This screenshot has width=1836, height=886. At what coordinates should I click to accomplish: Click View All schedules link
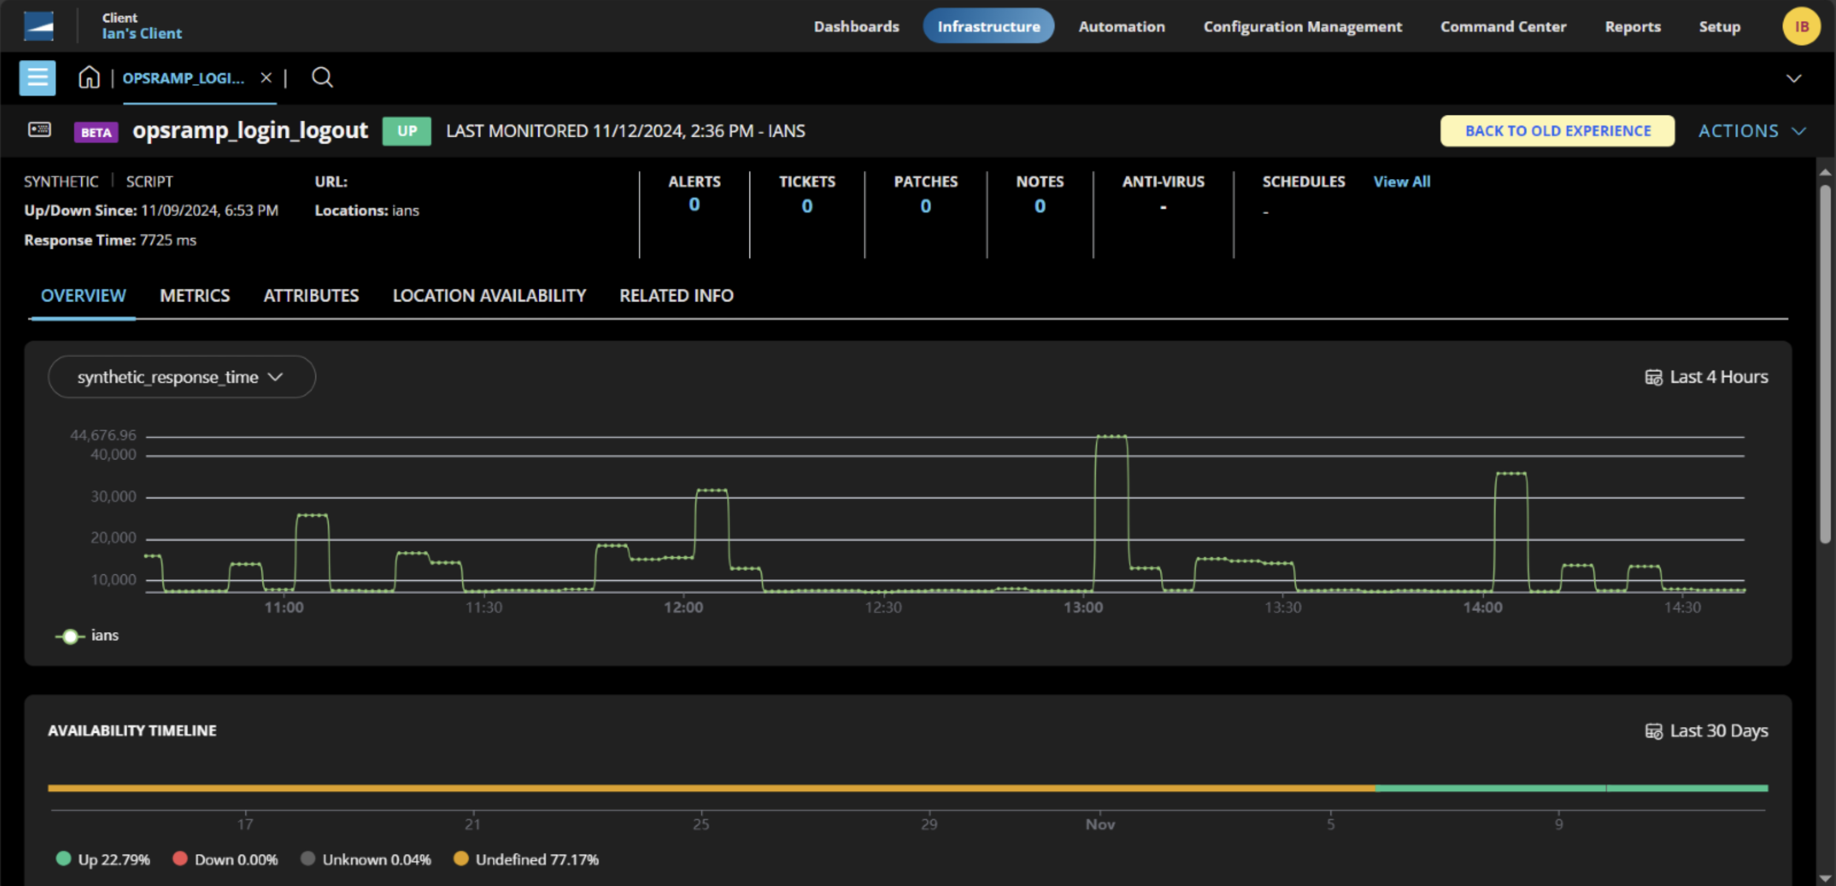click(x=1401, y=182)
